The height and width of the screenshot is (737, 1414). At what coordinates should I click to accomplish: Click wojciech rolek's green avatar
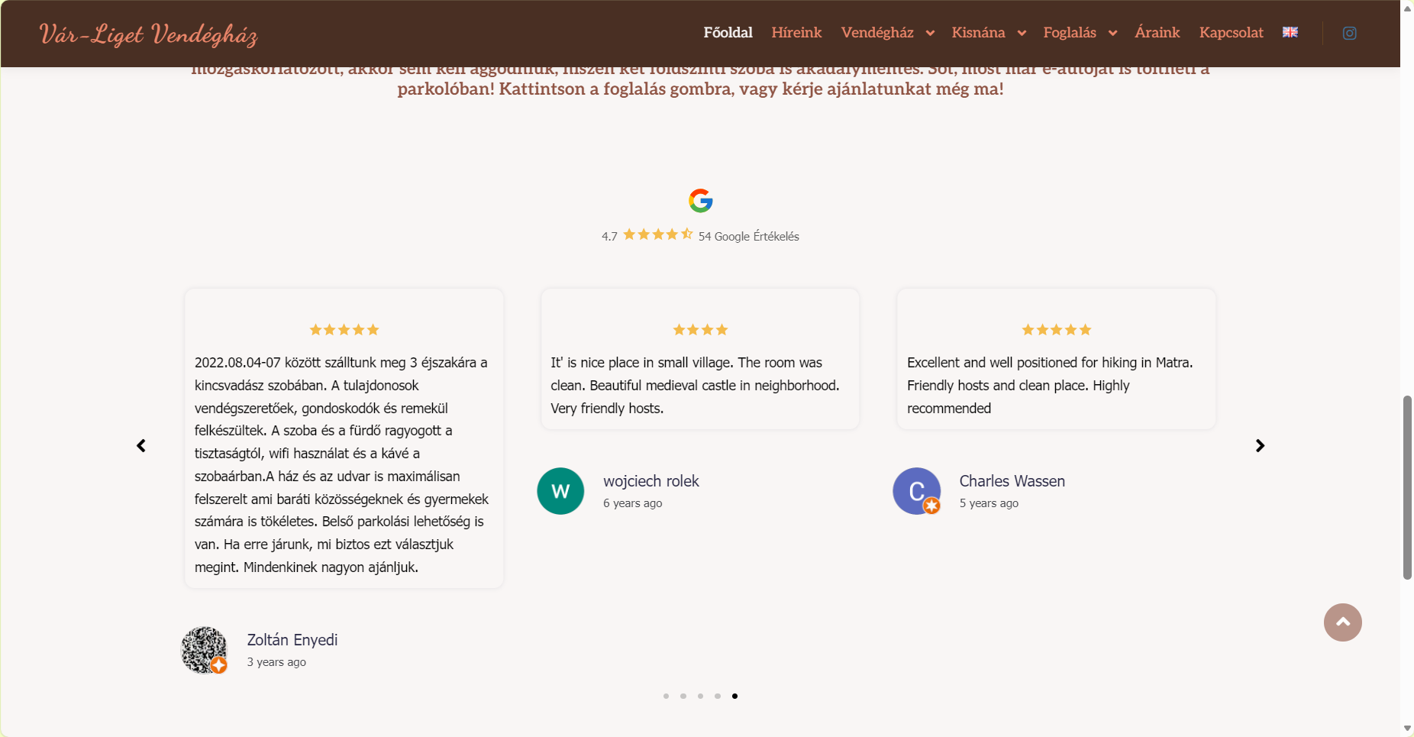[x=560, y=491]
